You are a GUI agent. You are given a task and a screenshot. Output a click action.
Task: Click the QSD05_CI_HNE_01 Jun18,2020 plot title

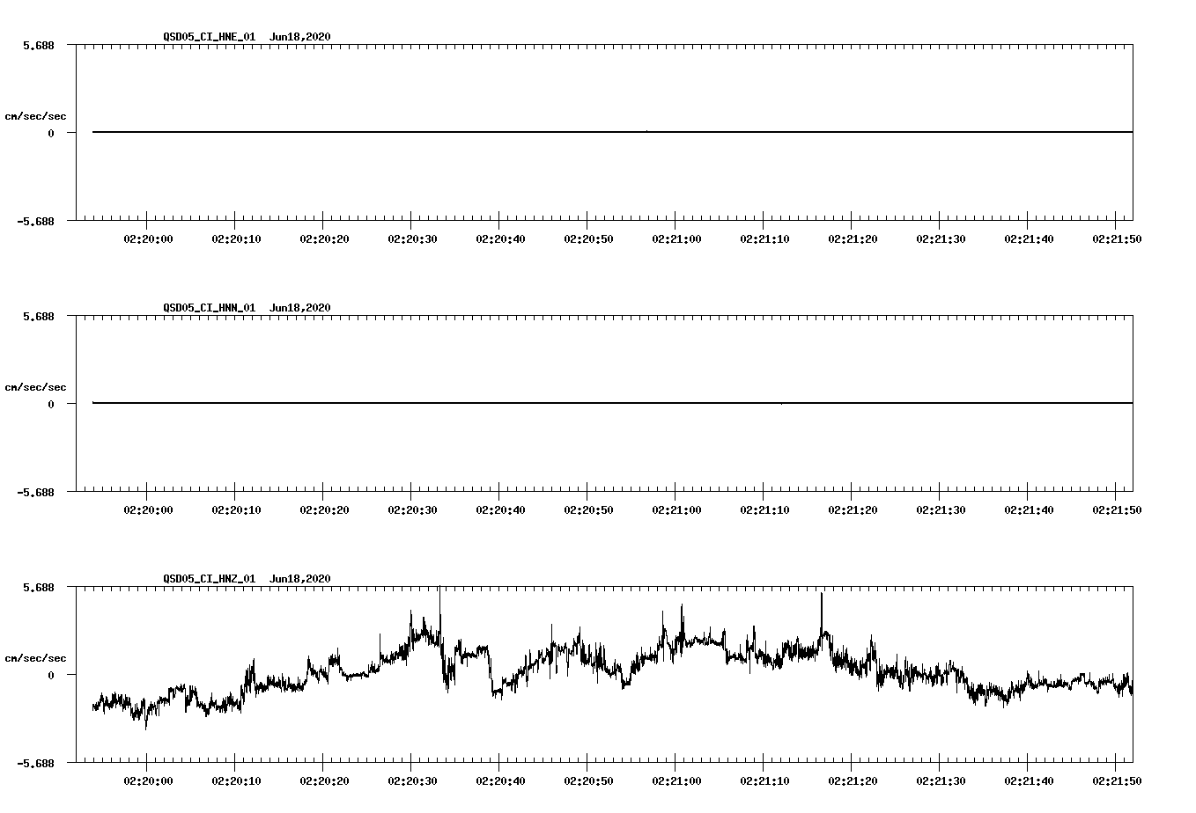point(247,37)
